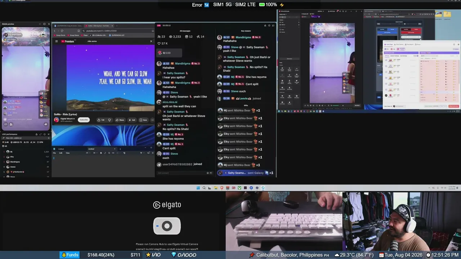Screen dimensions: 461x259
Task: Select viewer Elky in LIVE performance list
Action: (x=26, y=157)
